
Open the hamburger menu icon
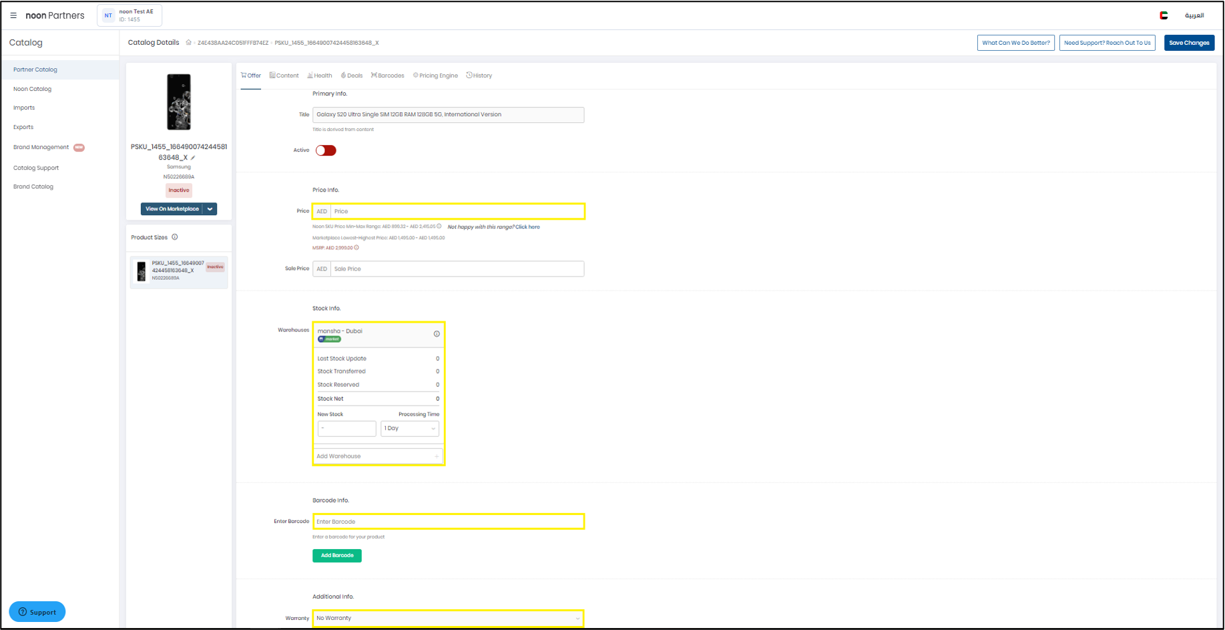coord(13,15)
